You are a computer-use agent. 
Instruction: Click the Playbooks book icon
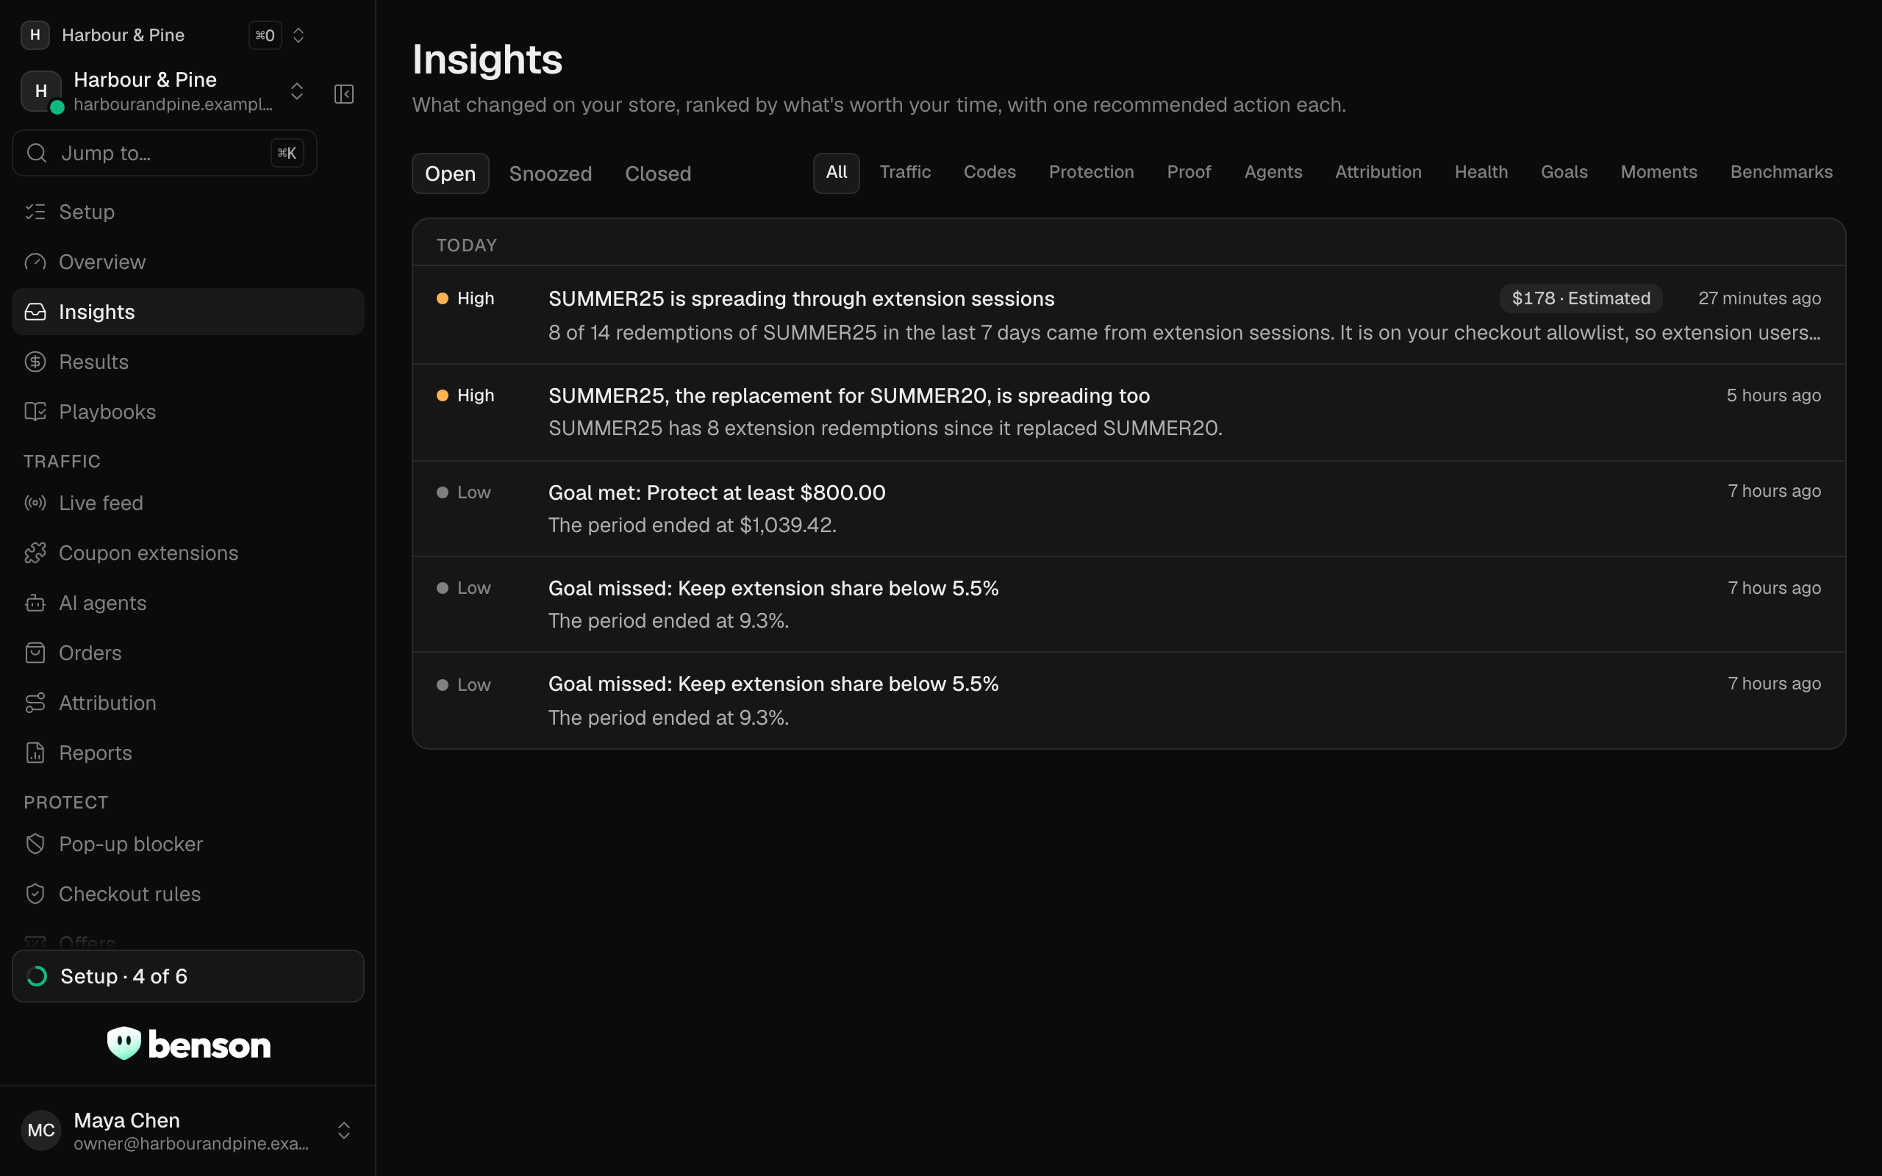click(35, 412)
